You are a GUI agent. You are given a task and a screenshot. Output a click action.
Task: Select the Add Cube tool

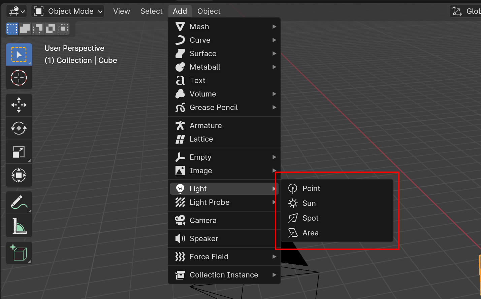click(x=19, y=253)
